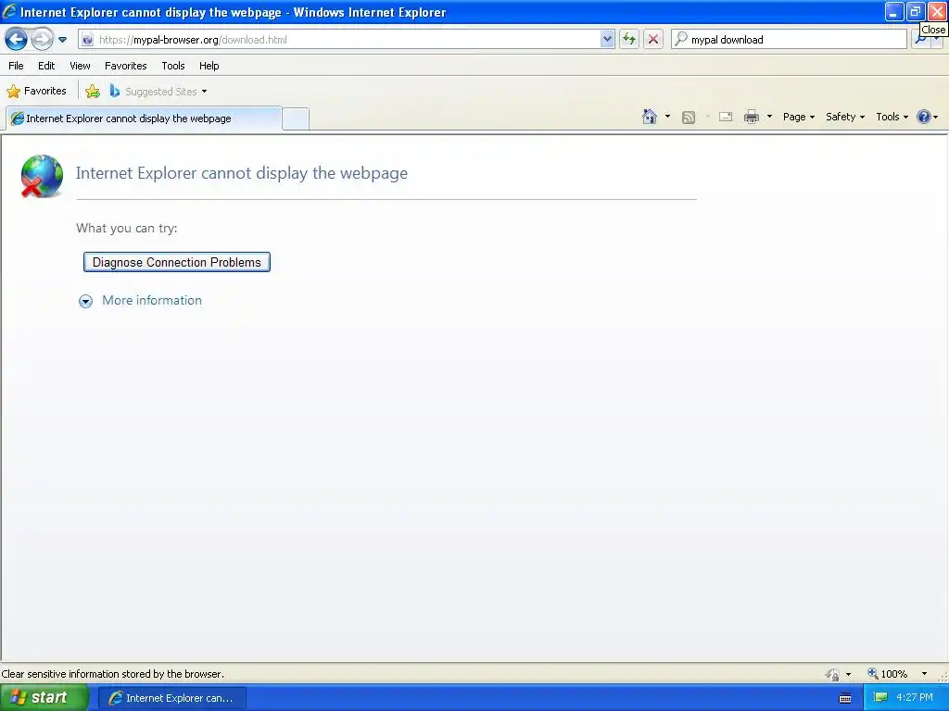Close the Internet Explorer window
The height and width of the screenshot is (711, 949).
pos(937,11)
